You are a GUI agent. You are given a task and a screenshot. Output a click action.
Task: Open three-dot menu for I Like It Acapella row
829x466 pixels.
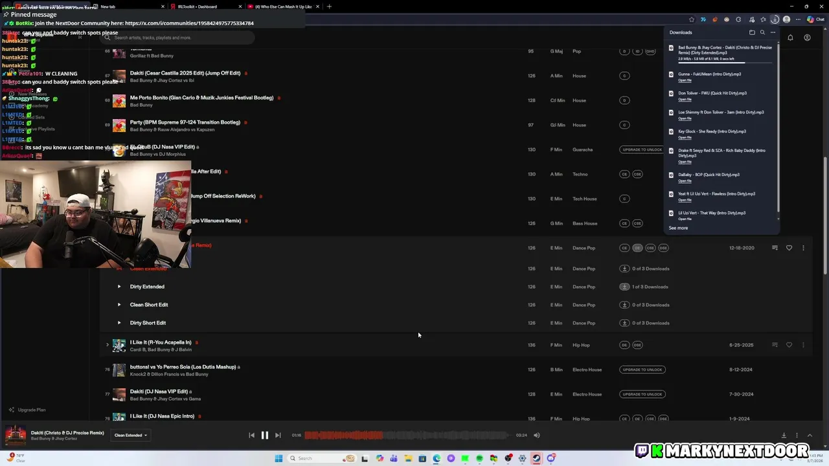pos(803,345)
